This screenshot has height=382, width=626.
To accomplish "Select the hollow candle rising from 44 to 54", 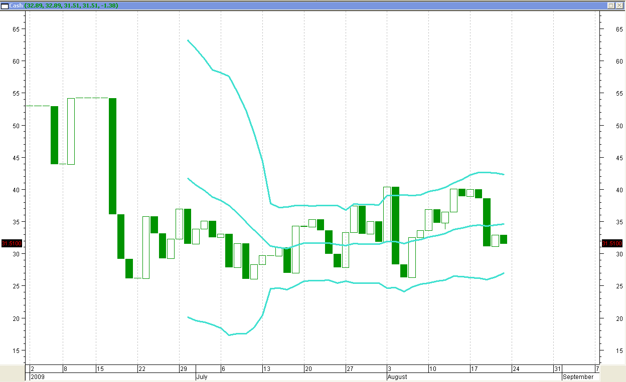I will point(71,131).
